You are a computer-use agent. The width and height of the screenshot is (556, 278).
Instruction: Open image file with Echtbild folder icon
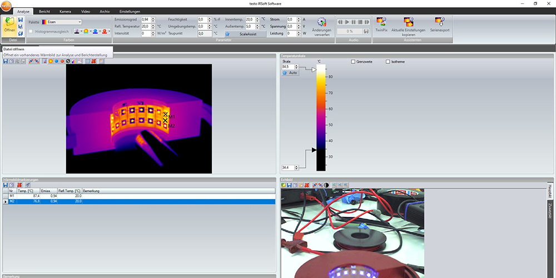coord(284,185)
